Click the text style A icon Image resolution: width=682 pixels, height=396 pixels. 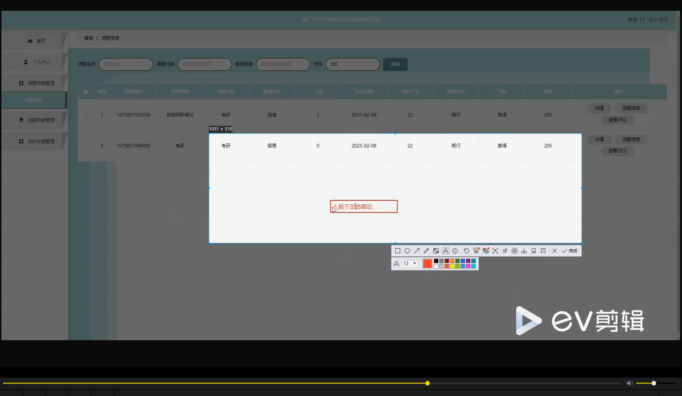(x=396, y=264)
